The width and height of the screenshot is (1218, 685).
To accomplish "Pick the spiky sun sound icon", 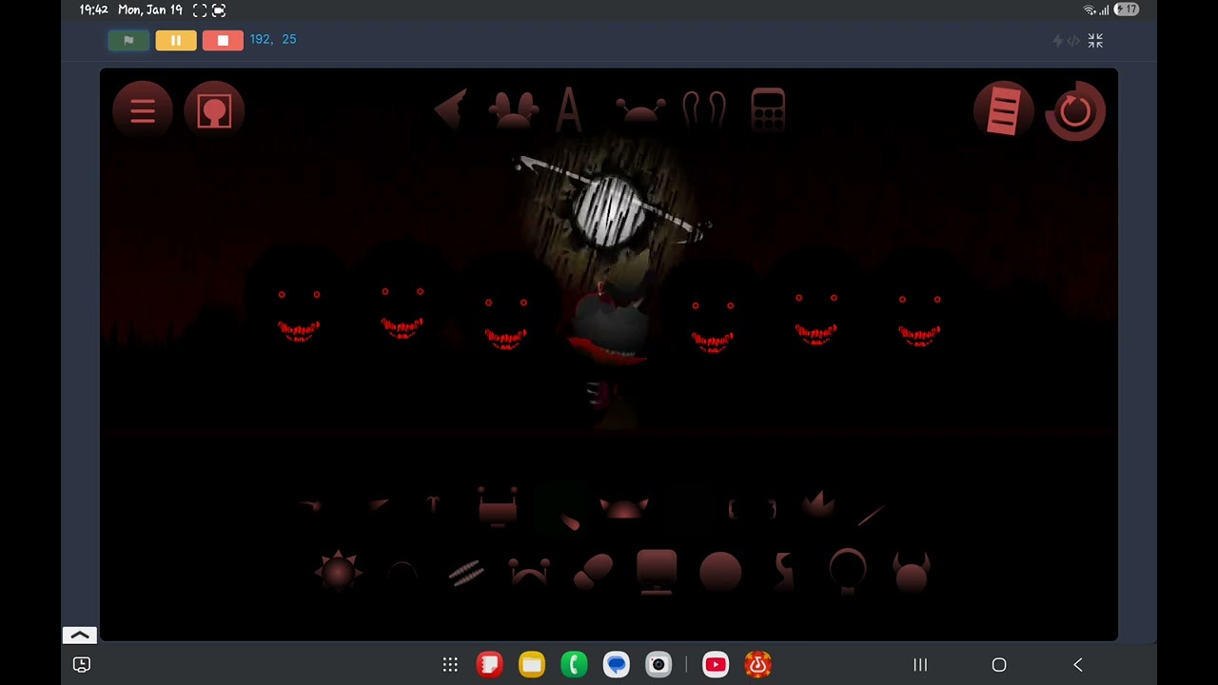I will pos(338,571).
